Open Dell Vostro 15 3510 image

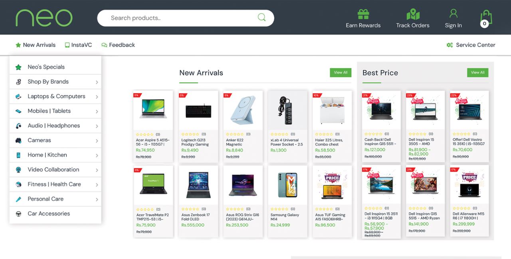click(x=469, y=111)
